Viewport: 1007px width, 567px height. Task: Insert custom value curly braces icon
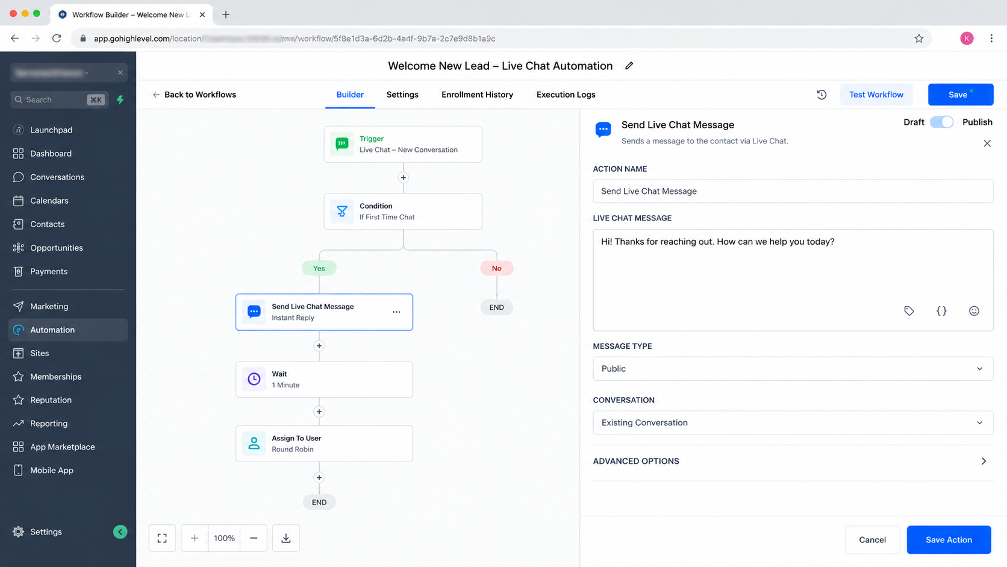(x=941, y=311)
